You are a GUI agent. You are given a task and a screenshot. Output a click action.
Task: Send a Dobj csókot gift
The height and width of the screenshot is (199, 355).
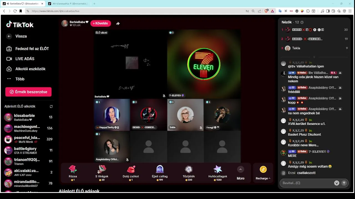(x=131, y=173)
